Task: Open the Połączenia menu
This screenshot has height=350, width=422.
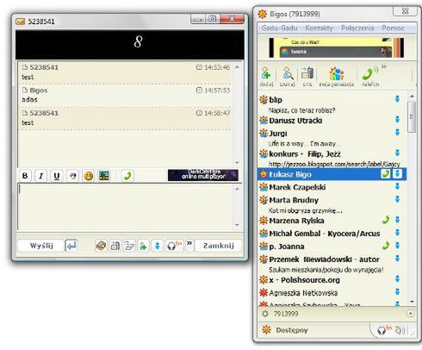Action: 357,28
